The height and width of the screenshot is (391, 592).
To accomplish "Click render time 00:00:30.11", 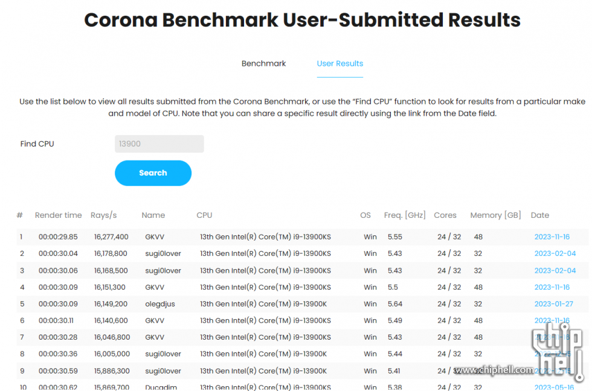I will (x=56, y=320).
